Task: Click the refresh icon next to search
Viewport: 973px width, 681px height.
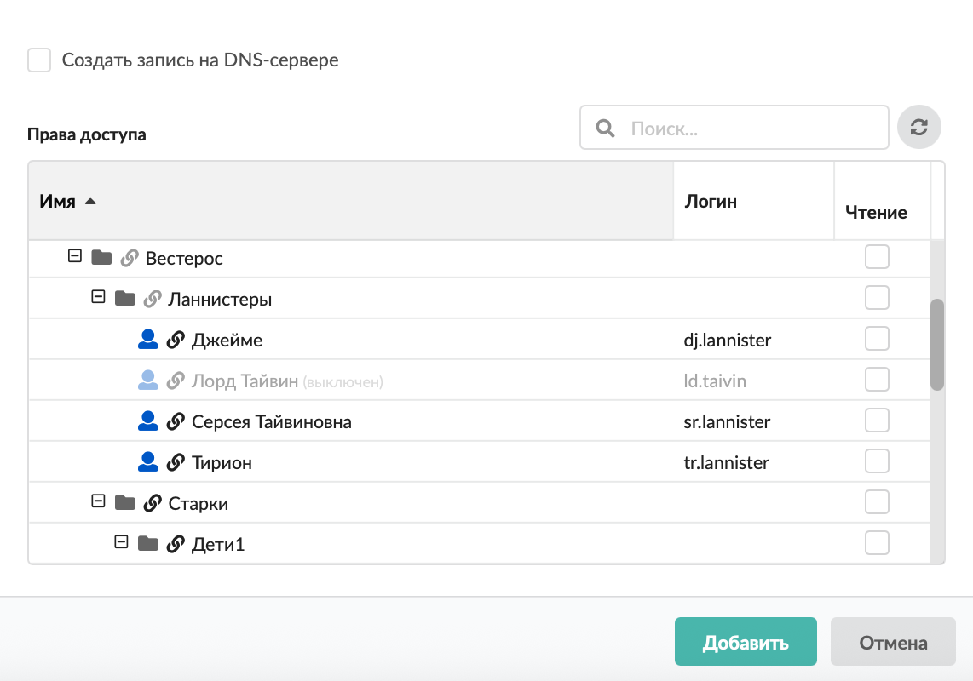Action: (x=918, y=128)
